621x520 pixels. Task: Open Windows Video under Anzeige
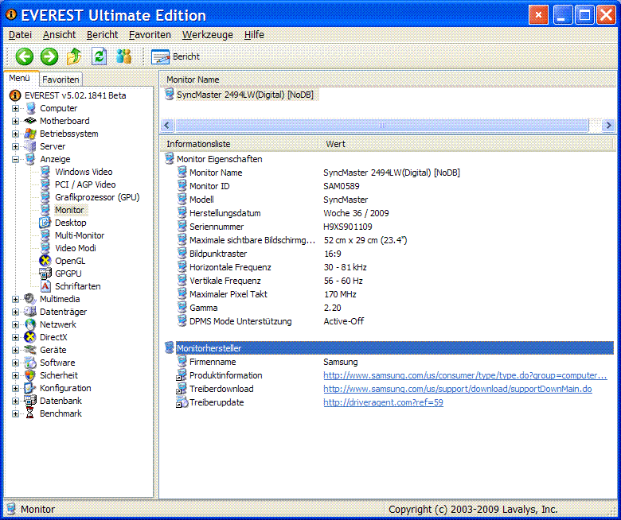[x=84, y=172]
